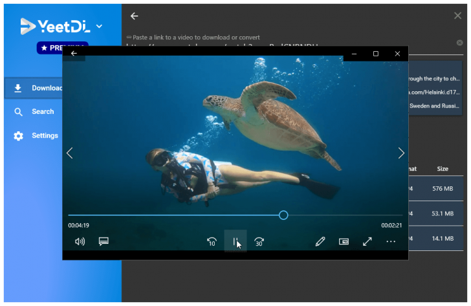Clear the video link input
The width and height of the screenshot is (471, 306).
(459, 43)
